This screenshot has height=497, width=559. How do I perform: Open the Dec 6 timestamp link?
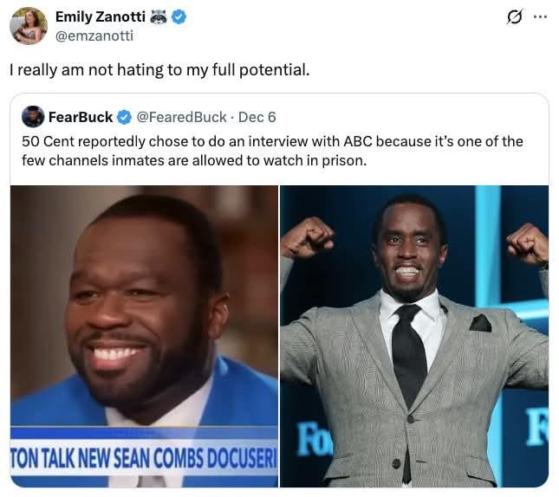pyautogui.click(x=257, y=117)
